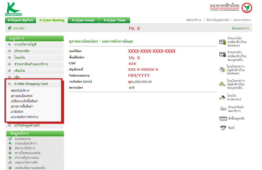Click the Kasikornbank round red emblem
Image resolution: width=262 pixels, height=170 pixels.
(247, 8)
